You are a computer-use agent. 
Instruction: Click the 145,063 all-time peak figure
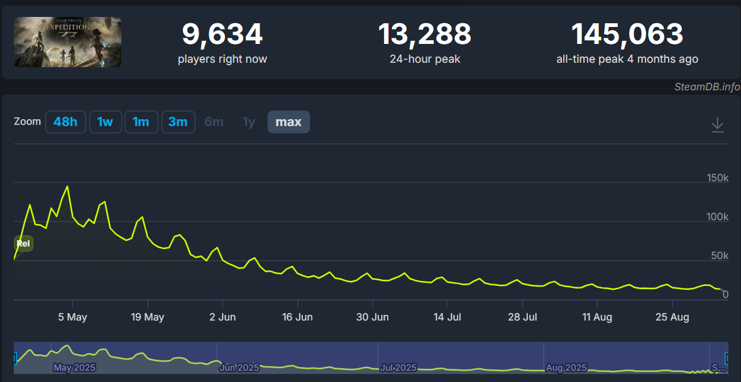(627, 34)
